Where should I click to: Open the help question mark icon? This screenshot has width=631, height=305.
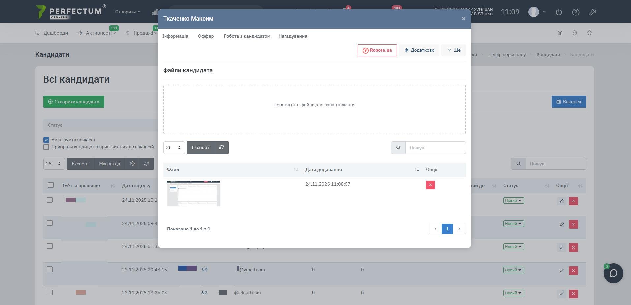pos(576,12)
